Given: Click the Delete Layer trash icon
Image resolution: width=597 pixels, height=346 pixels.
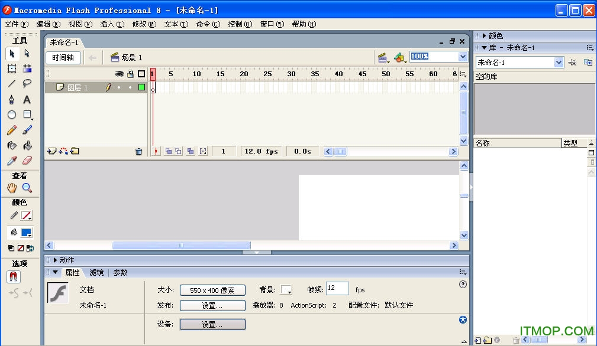Looking at the screenshot, I should (x=138, y=152).
